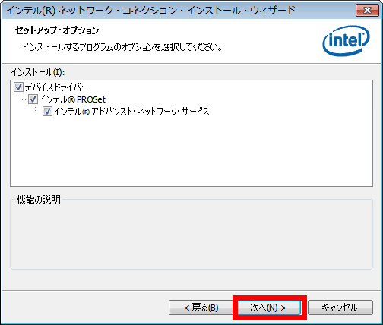This screenshot has height=325, width=383.
Task: Click the Intel logo
Action: pos(347,40)
